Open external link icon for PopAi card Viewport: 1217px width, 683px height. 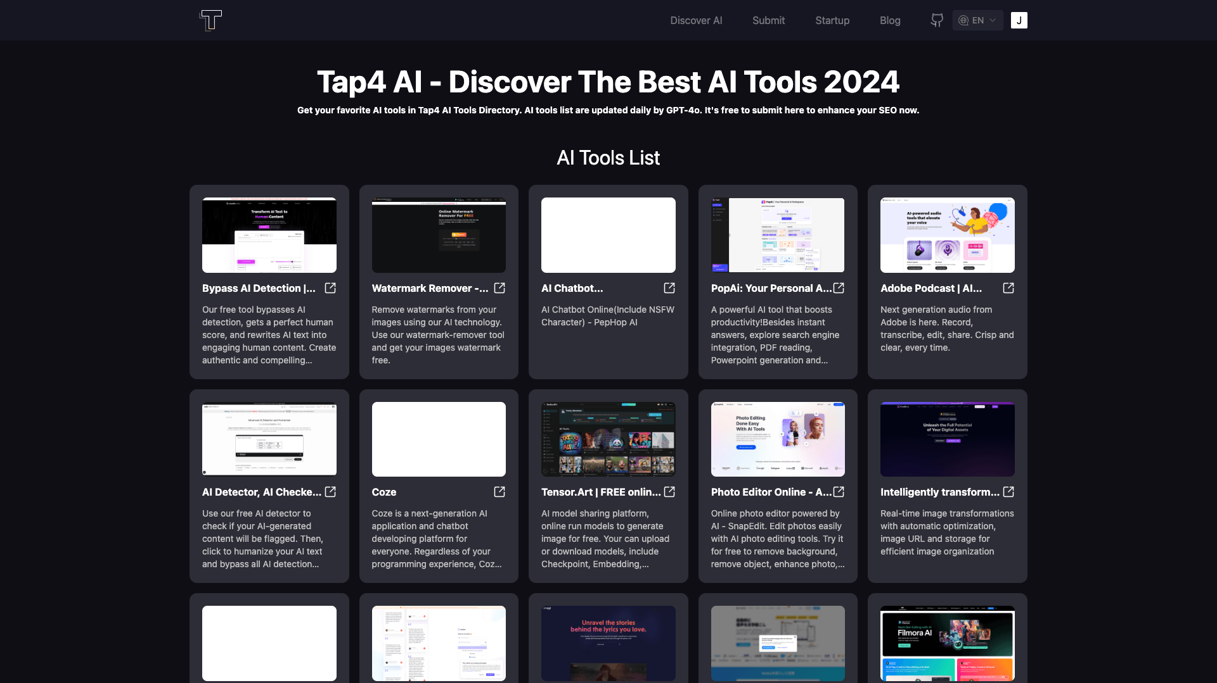[839, 288]
